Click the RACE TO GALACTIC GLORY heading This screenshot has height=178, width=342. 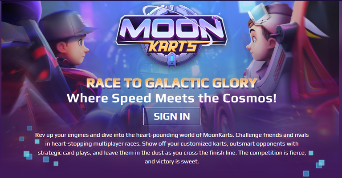[x=171, y=83]
